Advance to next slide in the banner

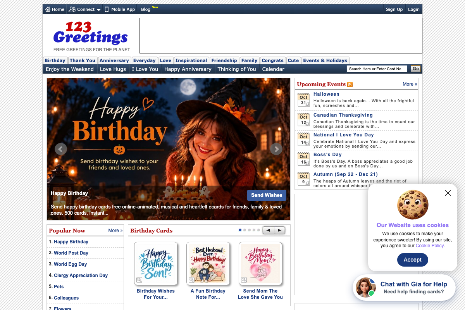[276, 149]
